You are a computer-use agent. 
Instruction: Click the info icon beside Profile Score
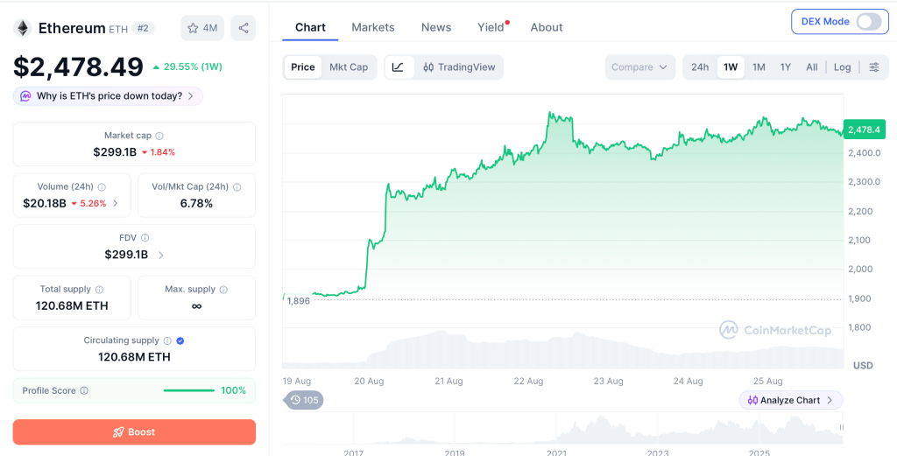84,391
